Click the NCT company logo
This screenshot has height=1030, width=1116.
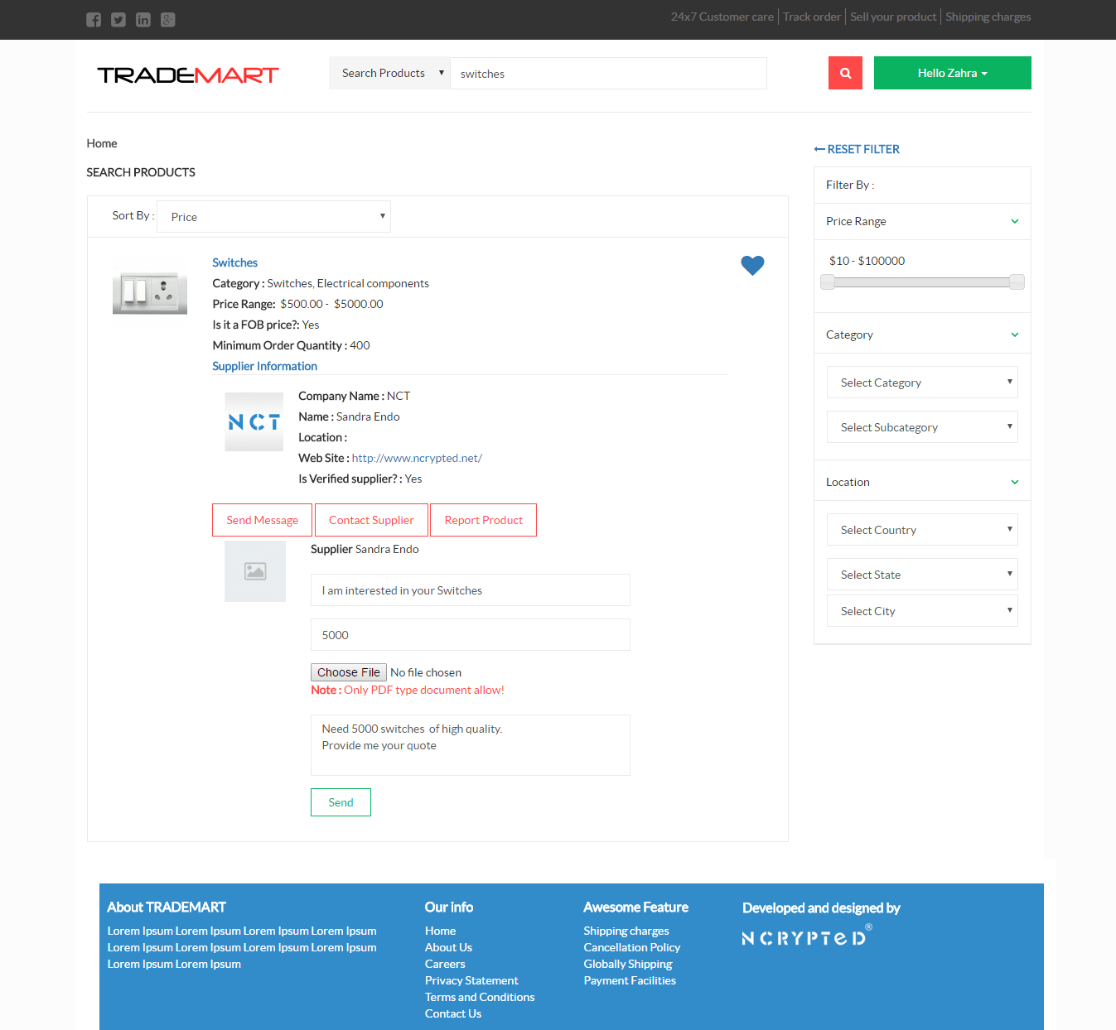(x=254, y=421)
